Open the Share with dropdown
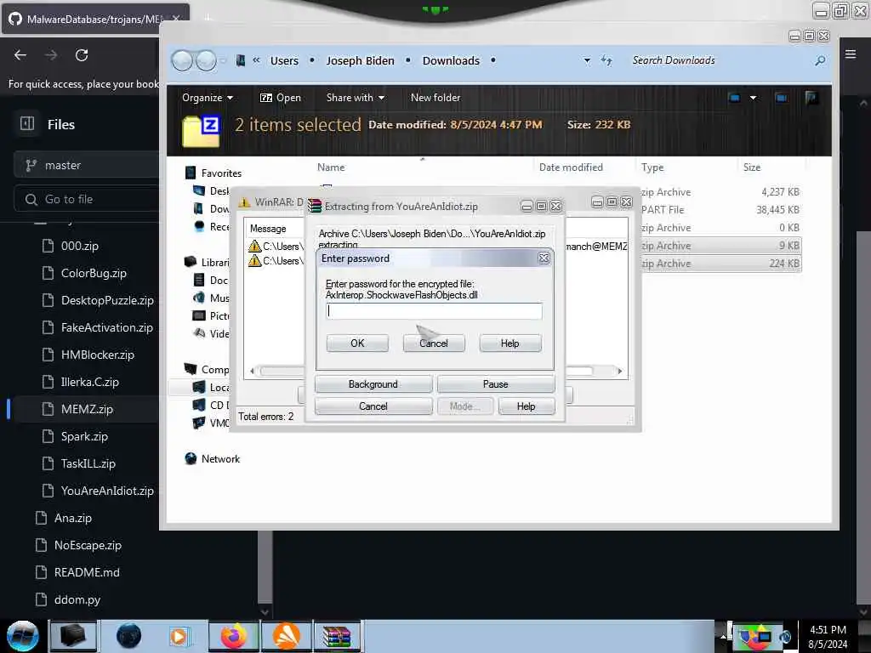The image size is (871, 653). coord(355,98)
